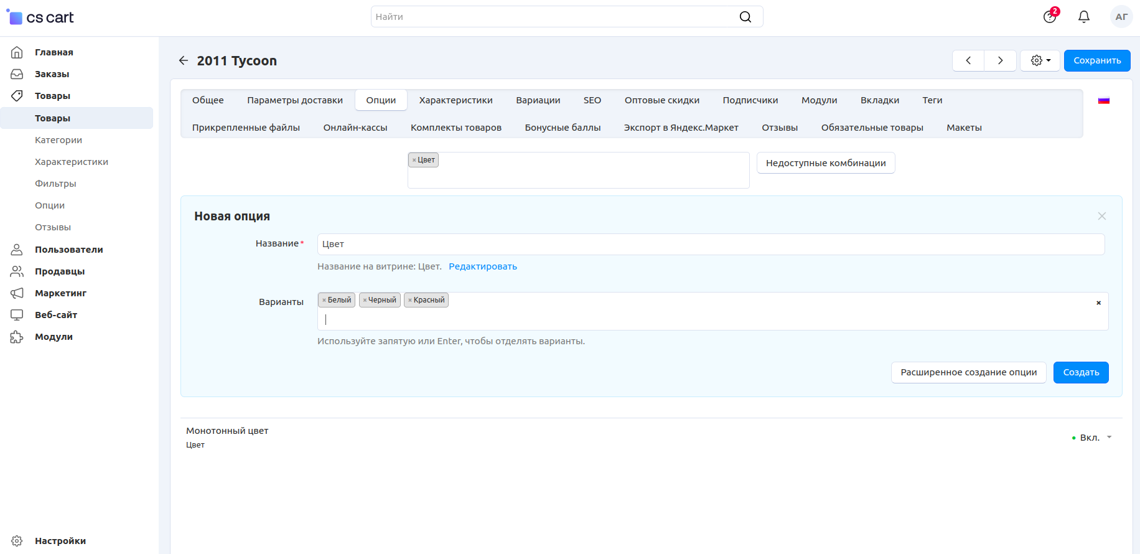Viewport: 1140px width, 554px height.
Task: Remove the Цвет option tag
Action: pos(414,160)
